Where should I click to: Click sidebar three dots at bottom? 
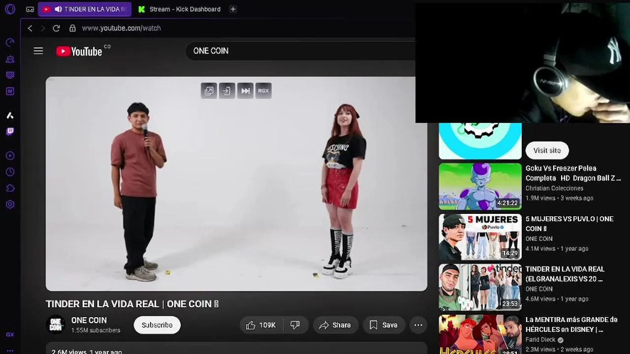pos(10,350)
